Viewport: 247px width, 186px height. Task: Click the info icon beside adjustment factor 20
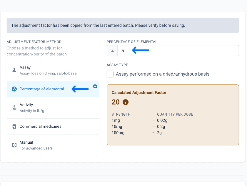click(126, 102)
